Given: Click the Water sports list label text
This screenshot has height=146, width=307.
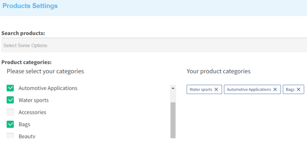Looking at the screenshot, I should tap(34, 100).
